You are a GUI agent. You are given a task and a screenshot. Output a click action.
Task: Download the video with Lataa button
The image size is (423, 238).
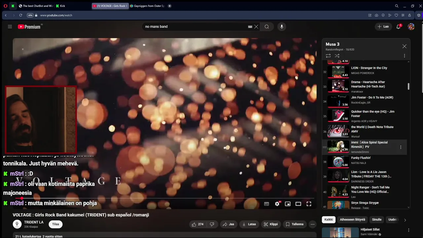[x=249, y=224]
